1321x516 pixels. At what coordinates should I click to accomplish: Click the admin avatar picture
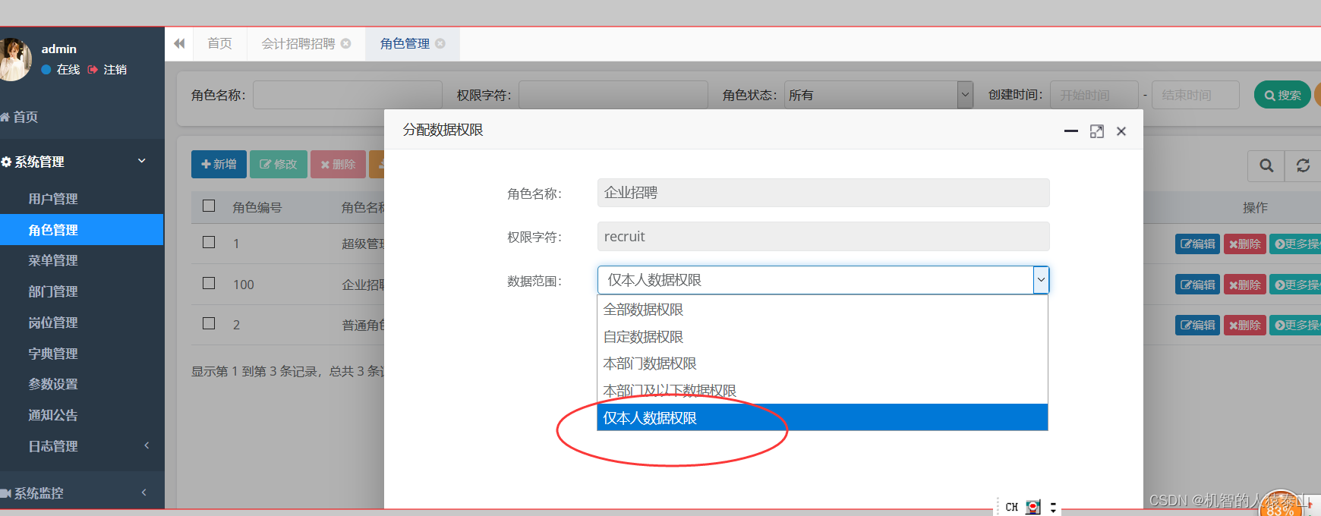[x=14, y=59]
